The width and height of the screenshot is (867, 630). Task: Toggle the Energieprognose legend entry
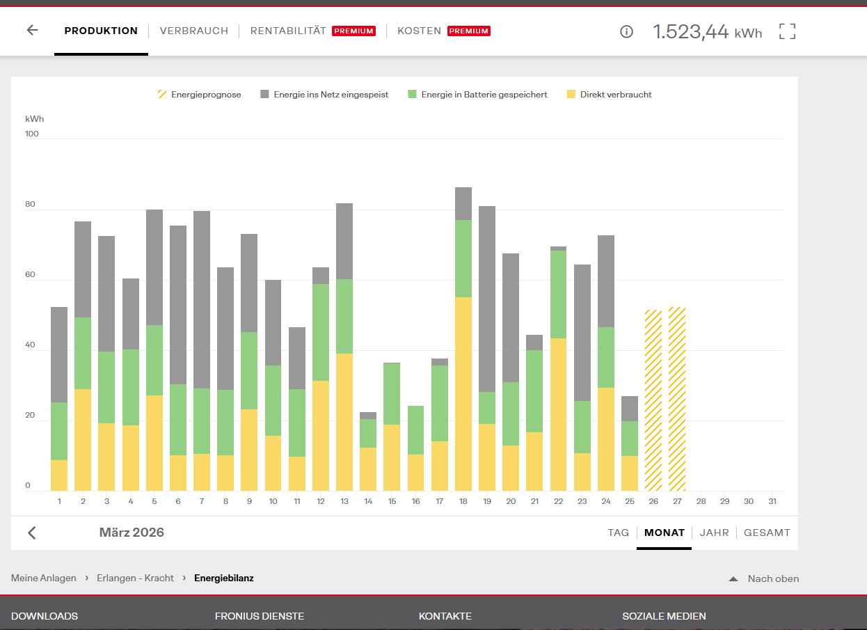point(200,95)
